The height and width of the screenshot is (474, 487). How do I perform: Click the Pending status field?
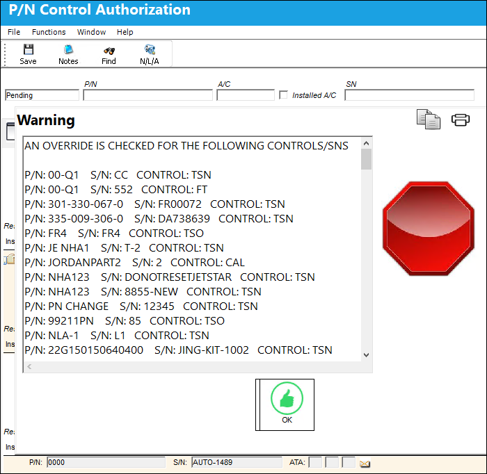[42, 95]
